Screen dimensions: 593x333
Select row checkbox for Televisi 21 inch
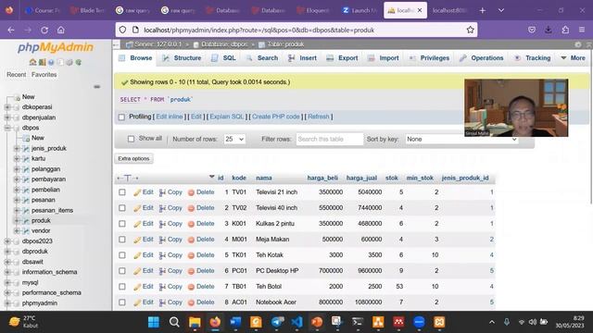(x=122, y=192)
